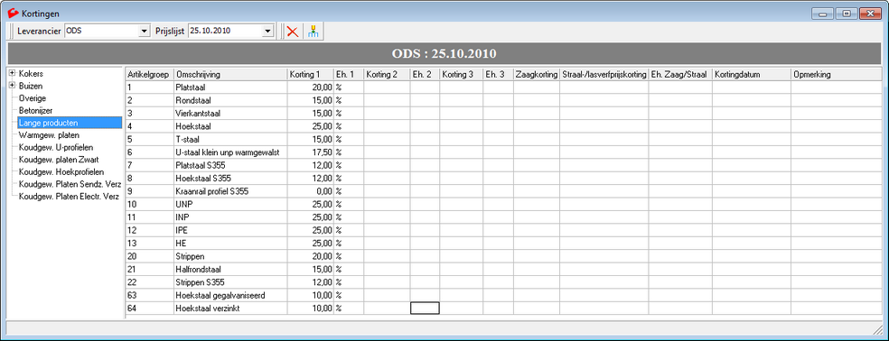Click the UNP description cell
The height and width of the screenshot is (341, 889).
coord(230,205)
